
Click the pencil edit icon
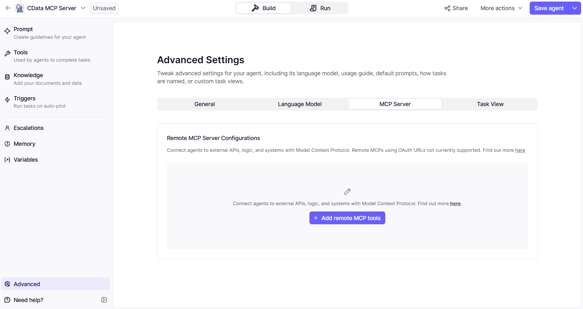coord(347,191)
